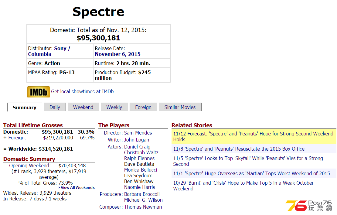This screenshot has width=337, height=215.
Task: Click the November 6, 2015 release date link
Action: click(117, 54)
